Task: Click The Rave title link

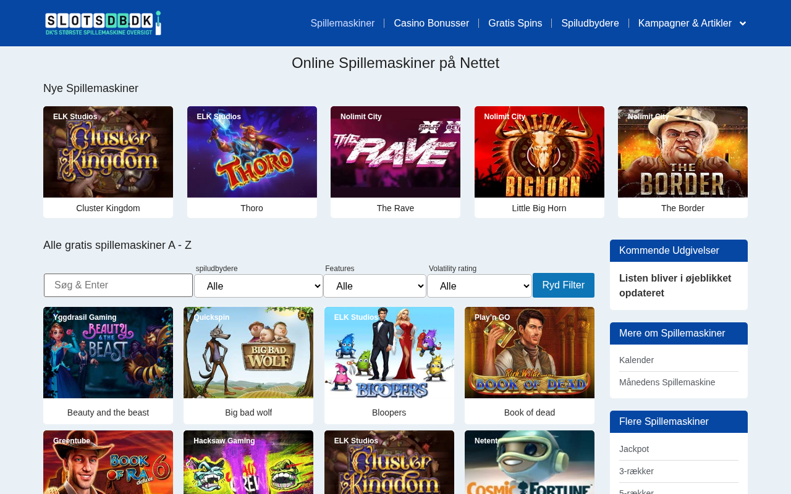Action: (x=395, y=208)
